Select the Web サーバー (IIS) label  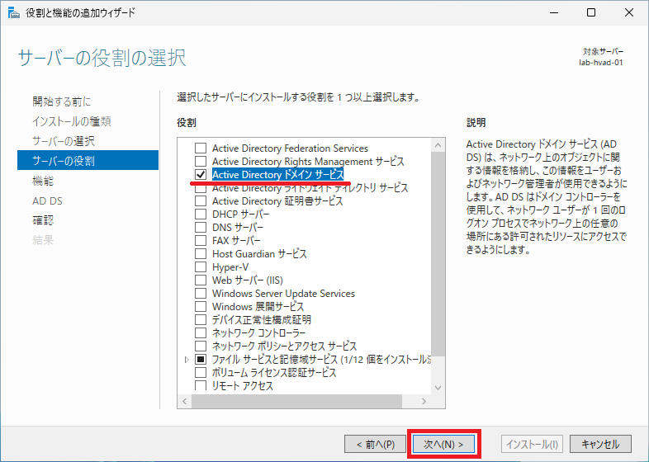(248, 280)
